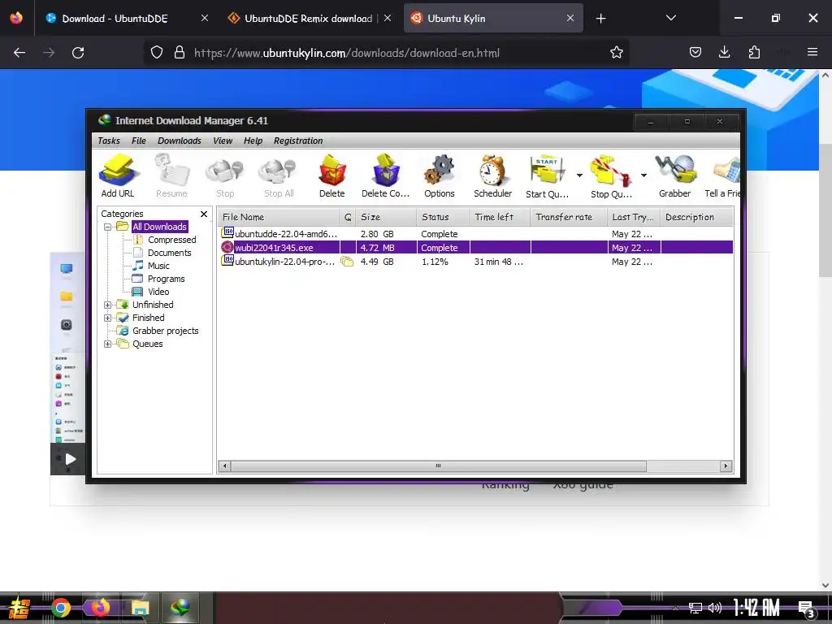This screenshot has width=832, height=624.
Task: Open Firefox downloads panel icon
Action: 724,52
